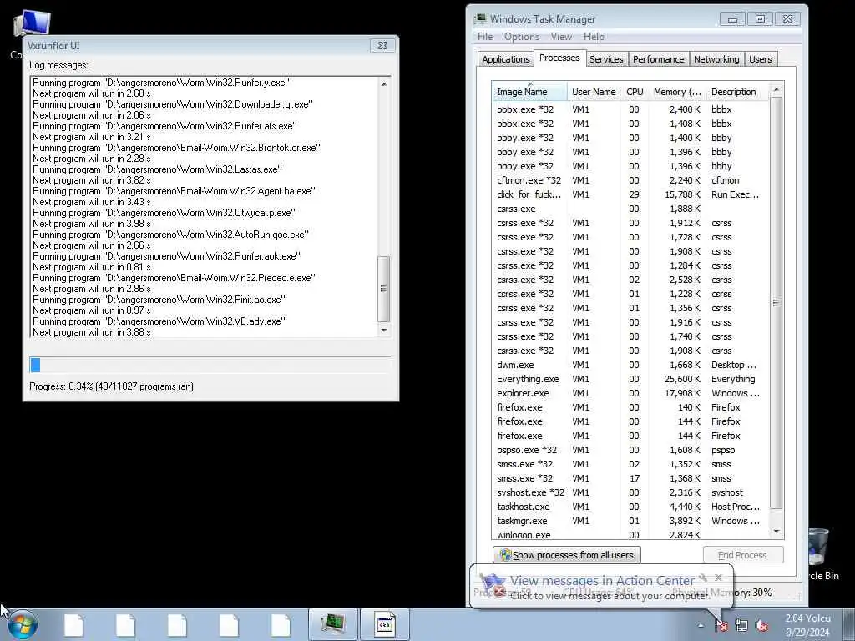Click process list scroll up arrow
The image size is (855, 641).
click(777, 89)
